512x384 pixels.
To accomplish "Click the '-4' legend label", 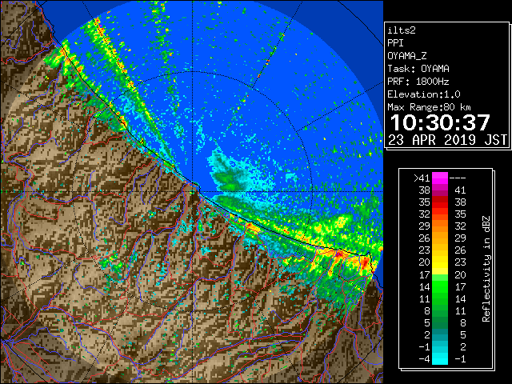I will [424, 359].
